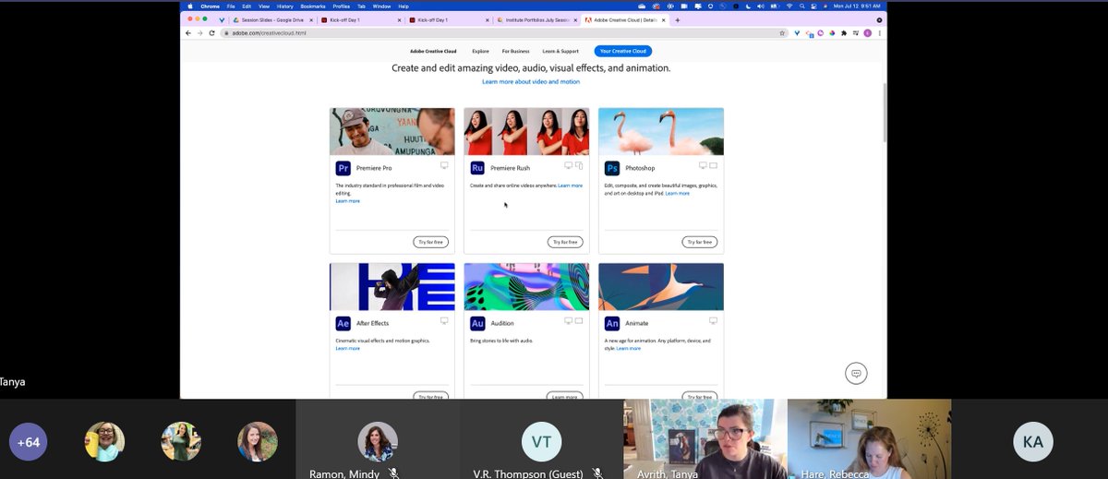
Task: Open Learn more link under Premiere Rush
Action: coord(571,186)
